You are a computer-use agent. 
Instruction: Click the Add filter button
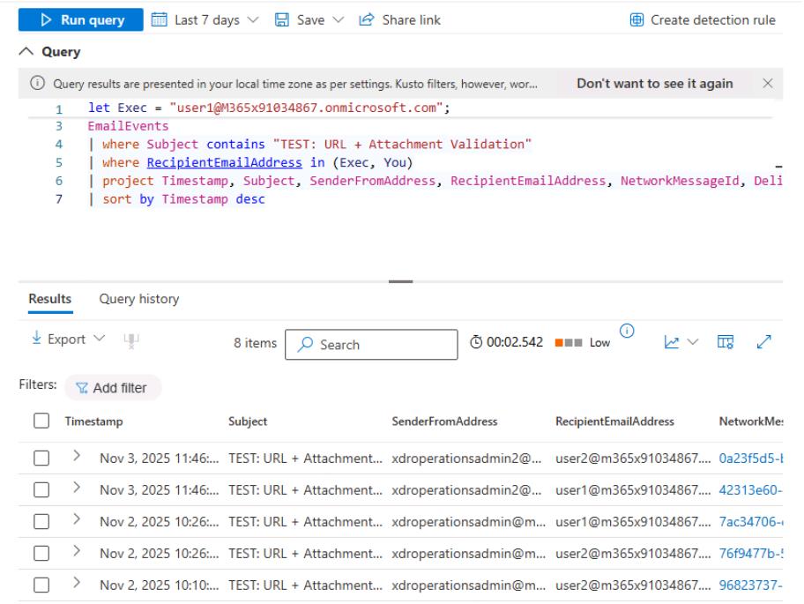pyautogui.click(x=111, y=386)
